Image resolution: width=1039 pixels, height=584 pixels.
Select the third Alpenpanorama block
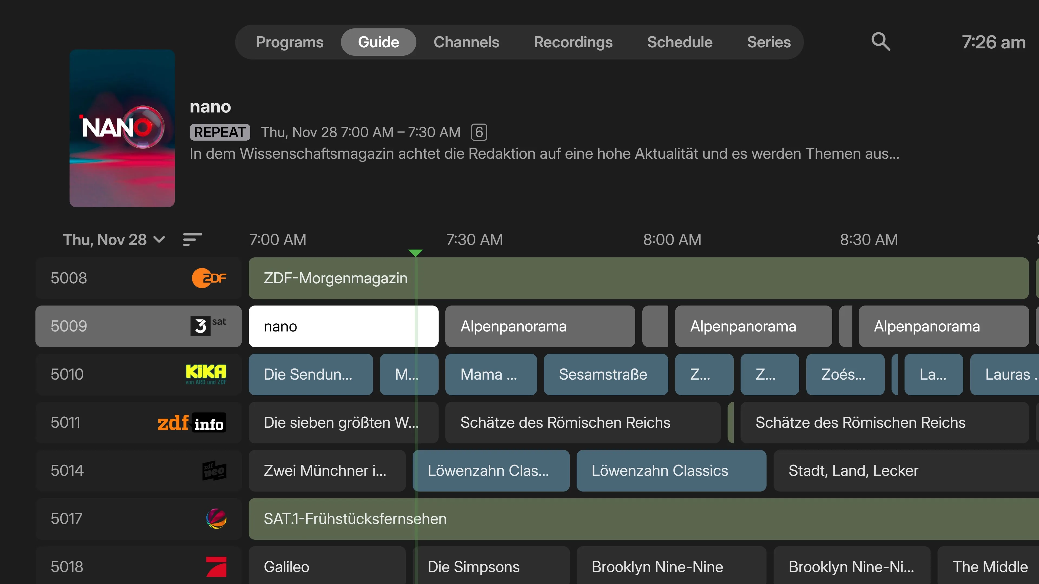click(x=943, y=326)
